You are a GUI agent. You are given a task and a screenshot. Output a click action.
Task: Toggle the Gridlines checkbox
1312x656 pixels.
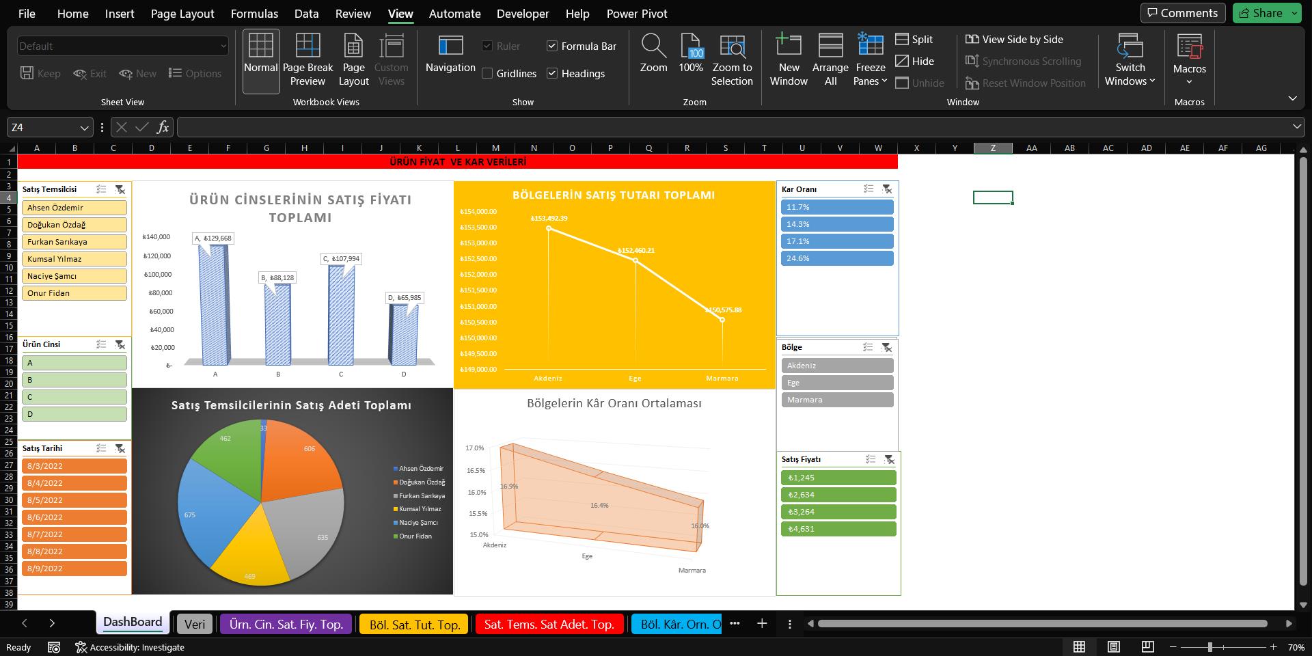pyautogui.click(x=487, y=74)
